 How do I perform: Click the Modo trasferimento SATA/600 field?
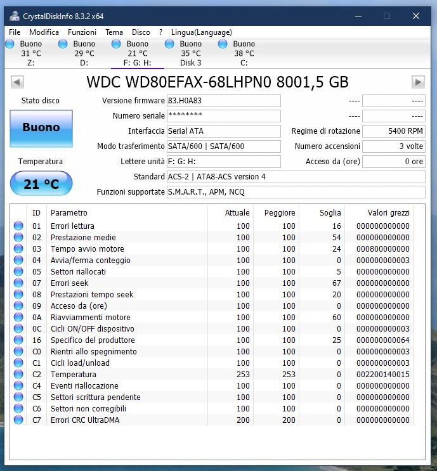(x=224, y=146)
